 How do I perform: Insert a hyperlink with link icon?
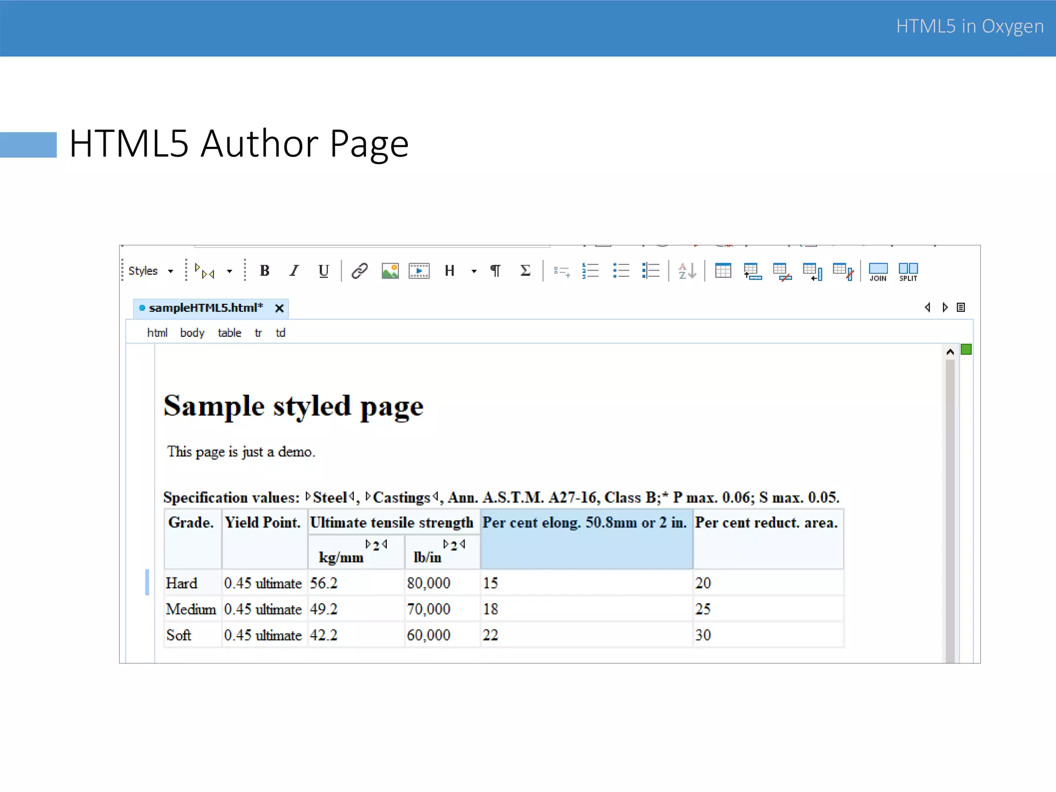[x=359, y=271]
